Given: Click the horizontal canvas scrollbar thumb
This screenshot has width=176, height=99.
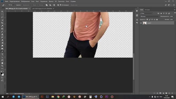Looking at the screenshot, I should (71, 94).
